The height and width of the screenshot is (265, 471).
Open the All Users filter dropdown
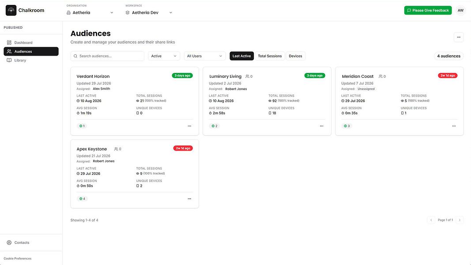204,56
